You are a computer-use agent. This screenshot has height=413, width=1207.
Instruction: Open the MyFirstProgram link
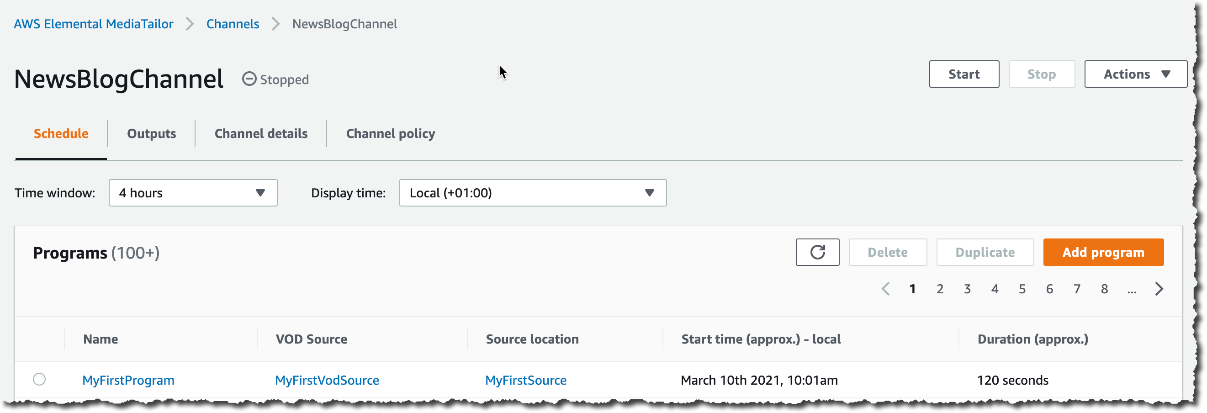coord(128,380)
